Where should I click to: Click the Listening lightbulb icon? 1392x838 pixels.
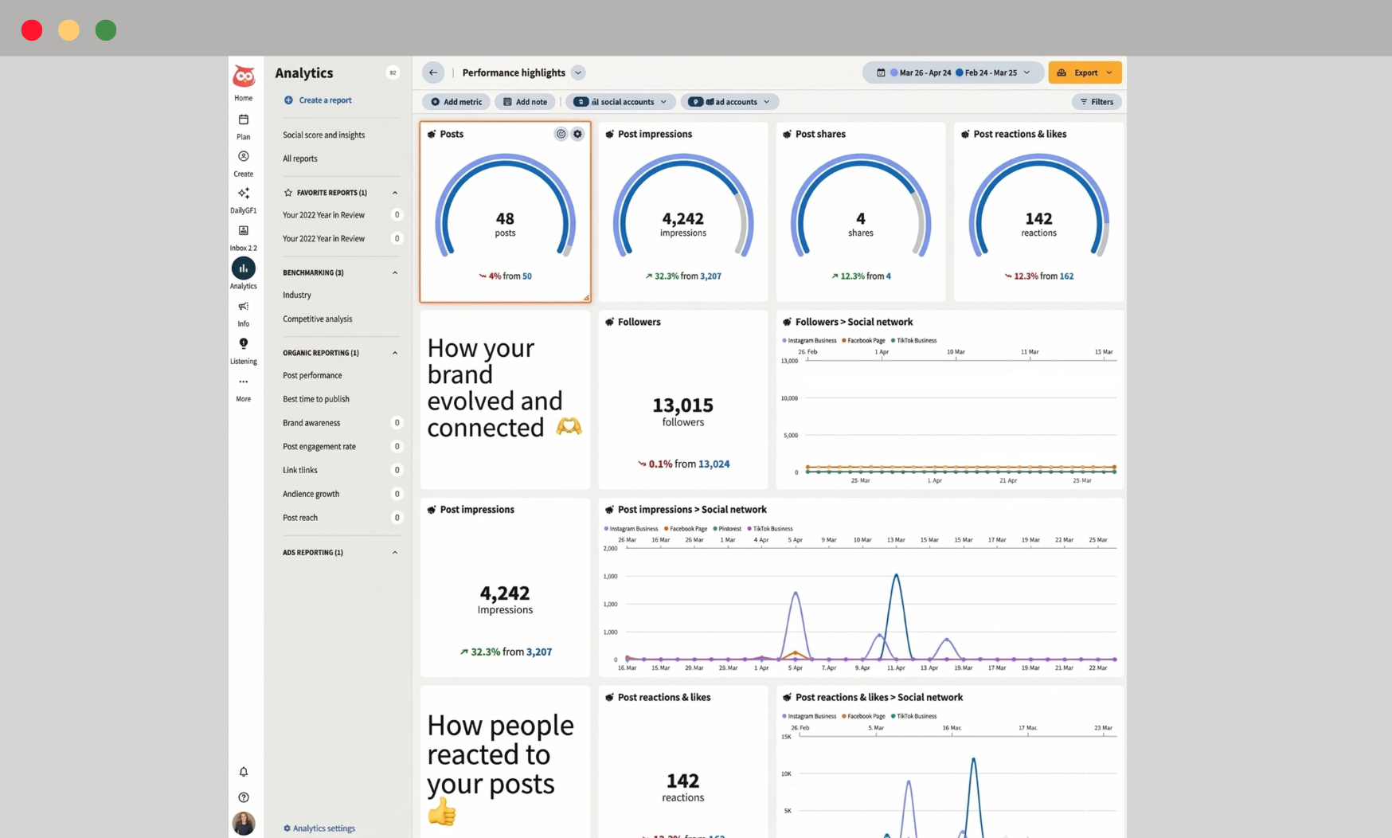244,343
